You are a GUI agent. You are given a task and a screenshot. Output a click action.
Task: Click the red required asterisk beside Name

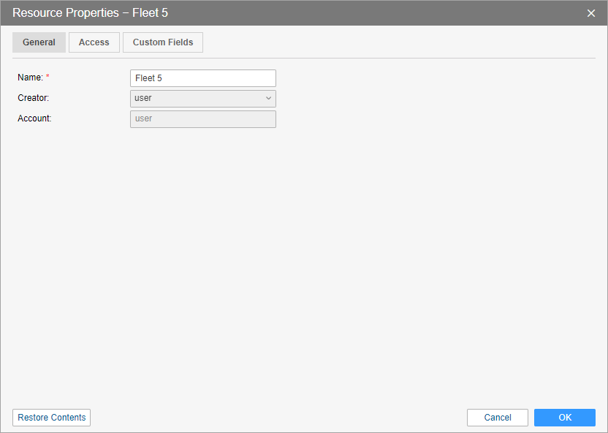[48, 77]
